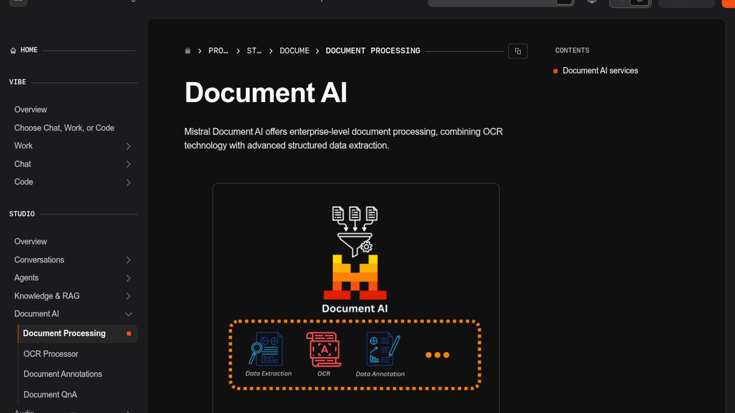Image resolution: width=735 pixels, height=413 pixels.
Task: Collapse the Document AI section chevron
Action: pyautogui.click(x=128, y=314)
